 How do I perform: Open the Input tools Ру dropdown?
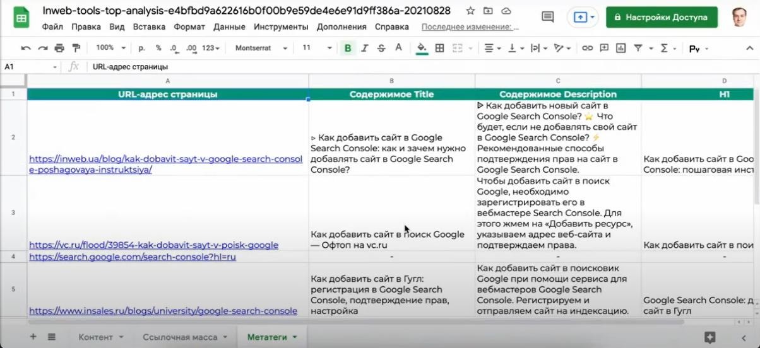(698, 49)
